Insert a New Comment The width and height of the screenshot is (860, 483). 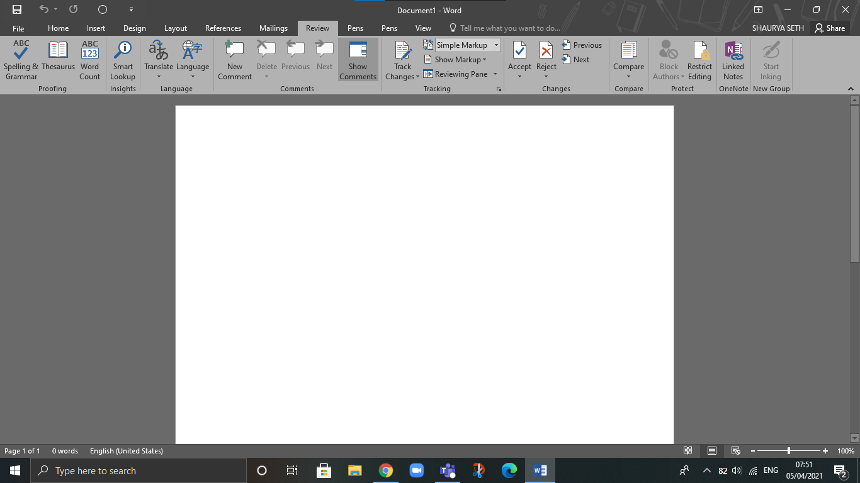pos(235,60)
